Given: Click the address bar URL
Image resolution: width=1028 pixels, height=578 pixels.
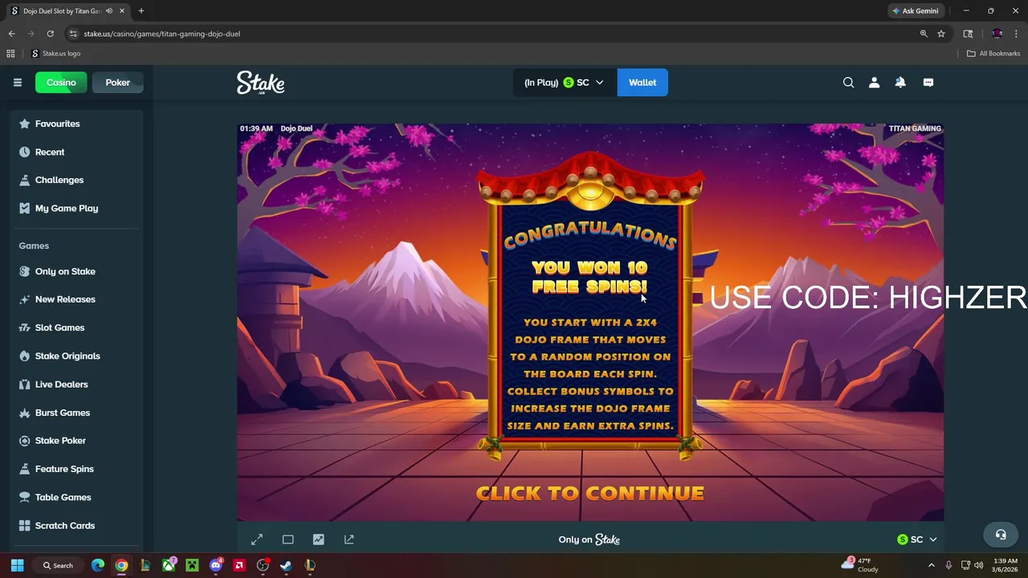Looking at the screenshot, I should pyautogui.click(x=162, y=34).
